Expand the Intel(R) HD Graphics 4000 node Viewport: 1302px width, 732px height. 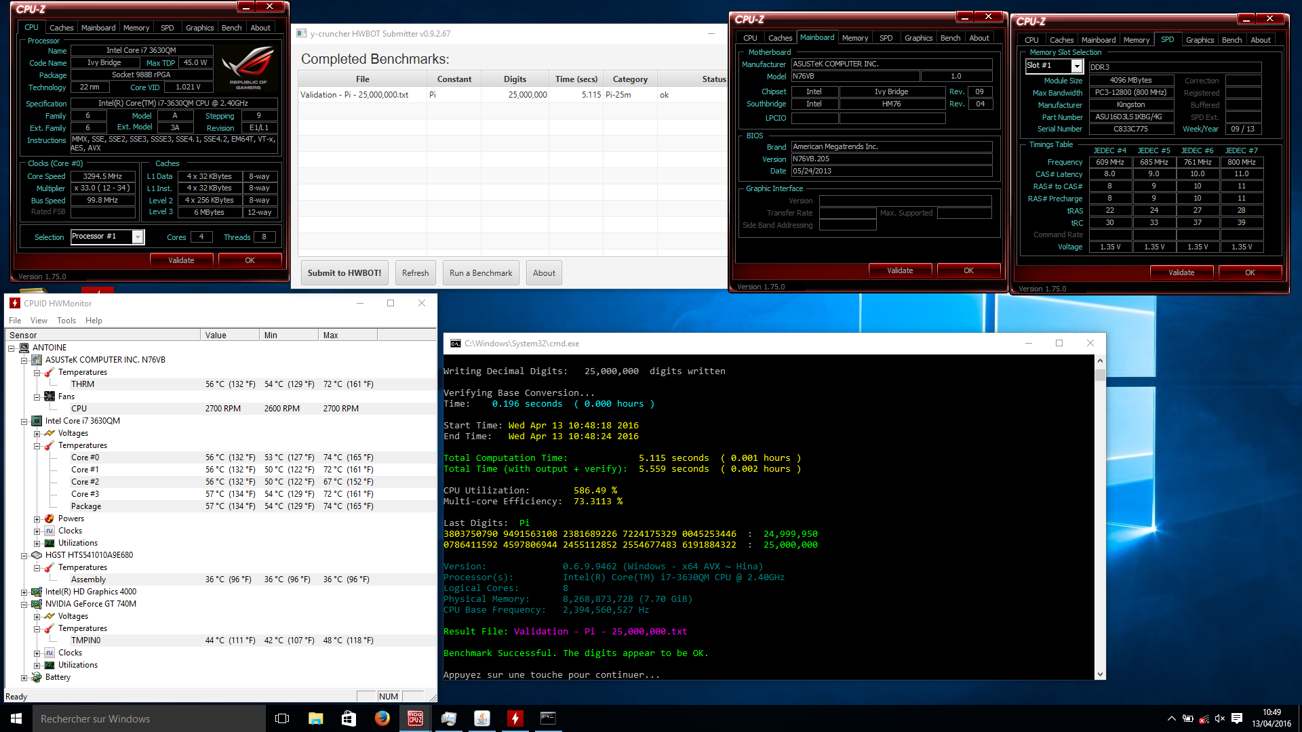[24, 592]
